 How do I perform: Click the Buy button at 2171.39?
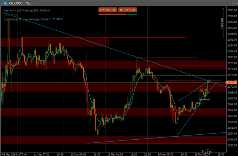[128, 10]
